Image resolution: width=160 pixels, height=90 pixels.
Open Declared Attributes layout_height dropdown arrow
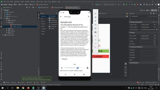click(x=155, y=27)
